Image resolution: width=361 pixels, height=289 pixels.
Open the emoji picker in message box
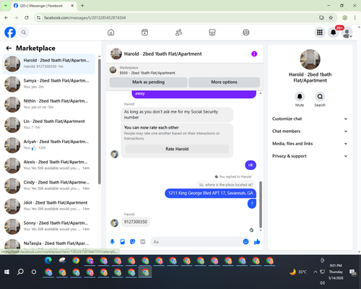pos(245,241)
